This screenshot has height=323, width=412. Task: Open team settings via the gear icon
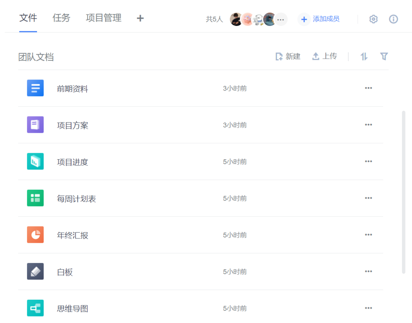tap(373, 19)
